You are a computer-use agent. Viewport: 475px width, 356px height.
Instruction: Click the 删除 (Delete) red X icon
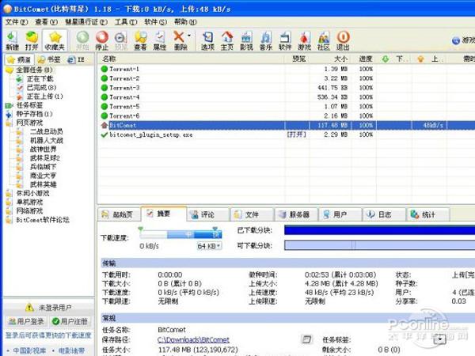coord(179,40)
